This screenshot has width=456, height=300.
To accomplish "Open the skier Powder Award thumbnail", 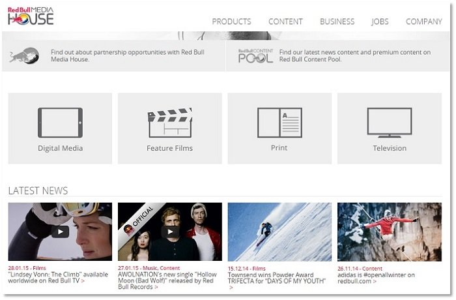I will [279, 232].
